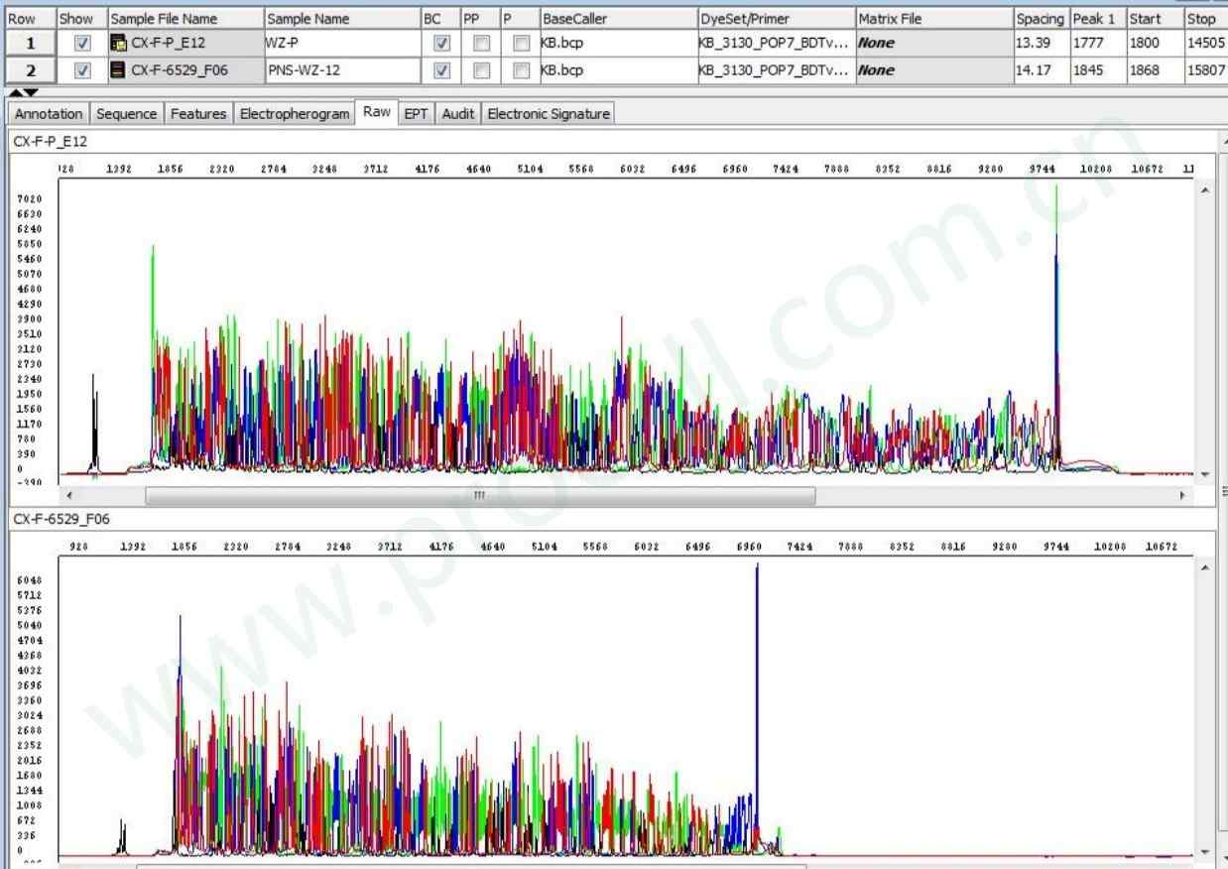The height and width of the screenshot is (869, 1228).
Task: Click the DyeSet/Primer cell for row 1
Action: [776, 44]
